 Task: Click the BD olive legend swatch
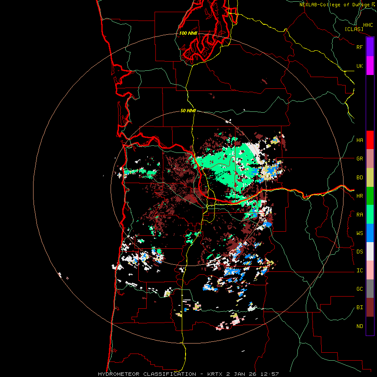click(x=370, y=178)
